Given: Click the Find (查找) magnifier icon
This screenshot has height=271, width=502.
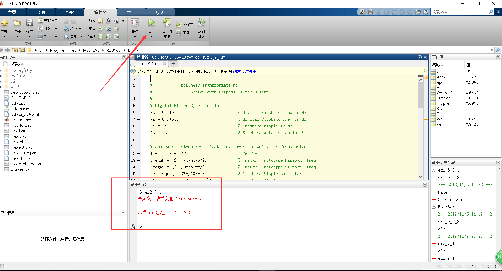Looking at the screenshot, I should pyautogui.click(x=66, y=36).
